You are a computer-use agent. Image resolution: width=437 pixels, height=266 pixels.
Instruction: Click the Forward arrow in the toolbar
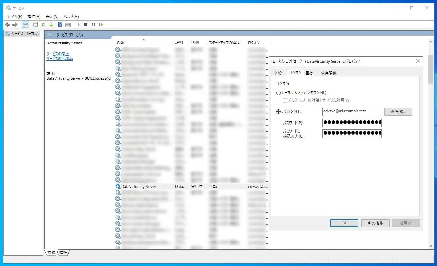click(15, 25)
